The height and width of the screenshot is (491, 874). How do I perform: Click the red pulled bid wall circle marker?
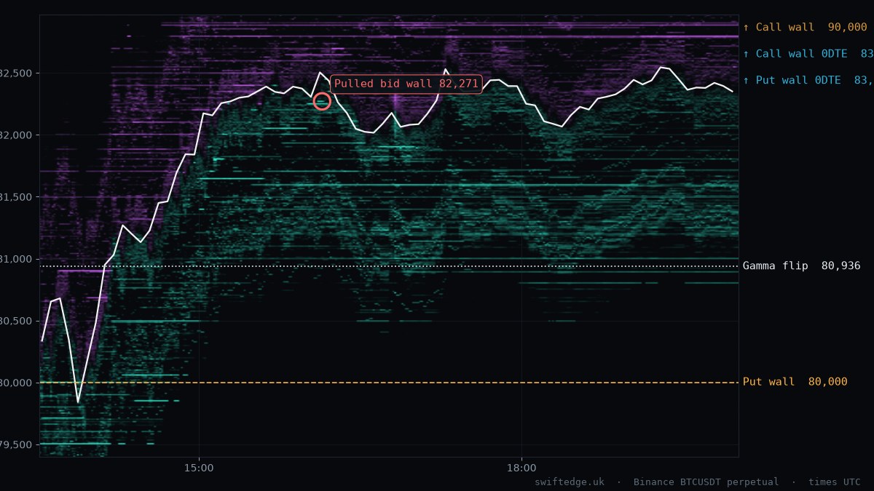coord(322,102)
